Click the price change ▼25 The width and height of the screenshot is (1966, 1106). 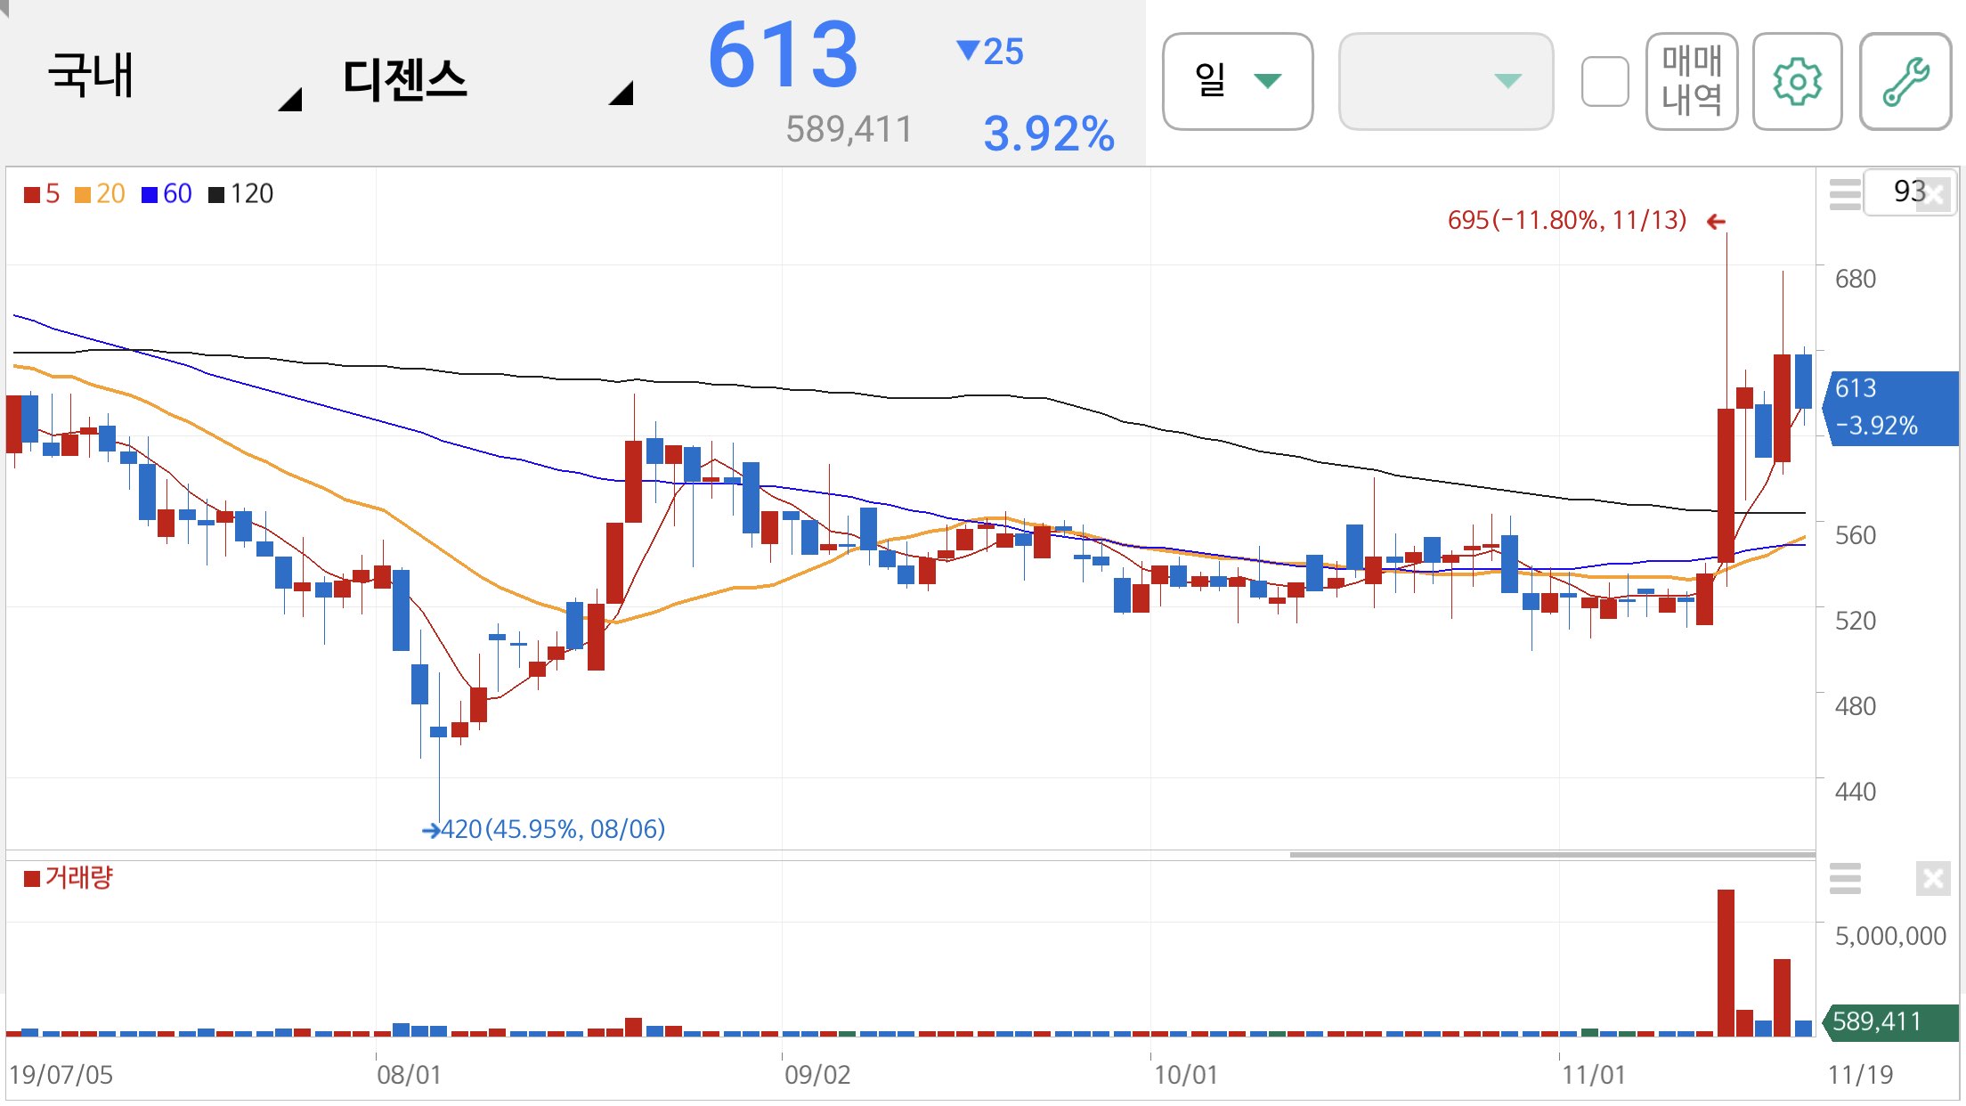tap(990, 52)
